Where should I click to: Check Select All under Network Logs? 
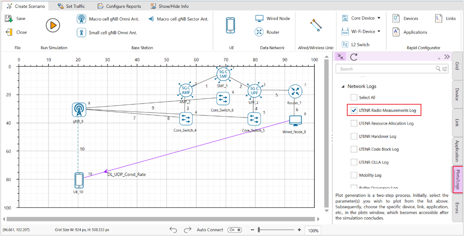coord(354,97)
